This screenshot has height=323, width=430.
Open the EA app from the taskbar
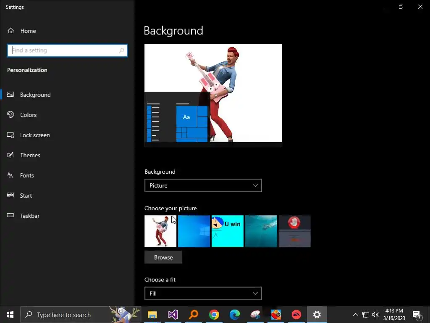pyautogui.click(x=296, y=315)
